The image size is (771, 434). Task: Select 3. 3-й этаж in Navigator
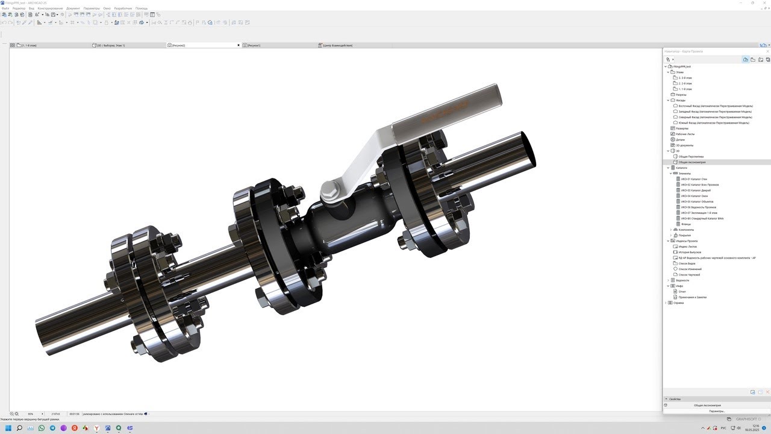click(685, 78)
